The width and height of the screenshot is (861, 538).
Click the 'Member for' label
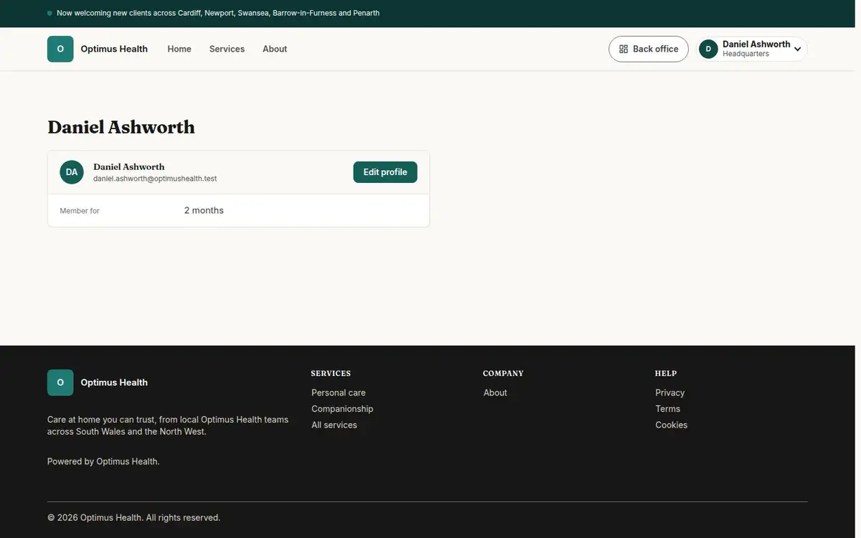pyautogui.click(x=80, y=211)
